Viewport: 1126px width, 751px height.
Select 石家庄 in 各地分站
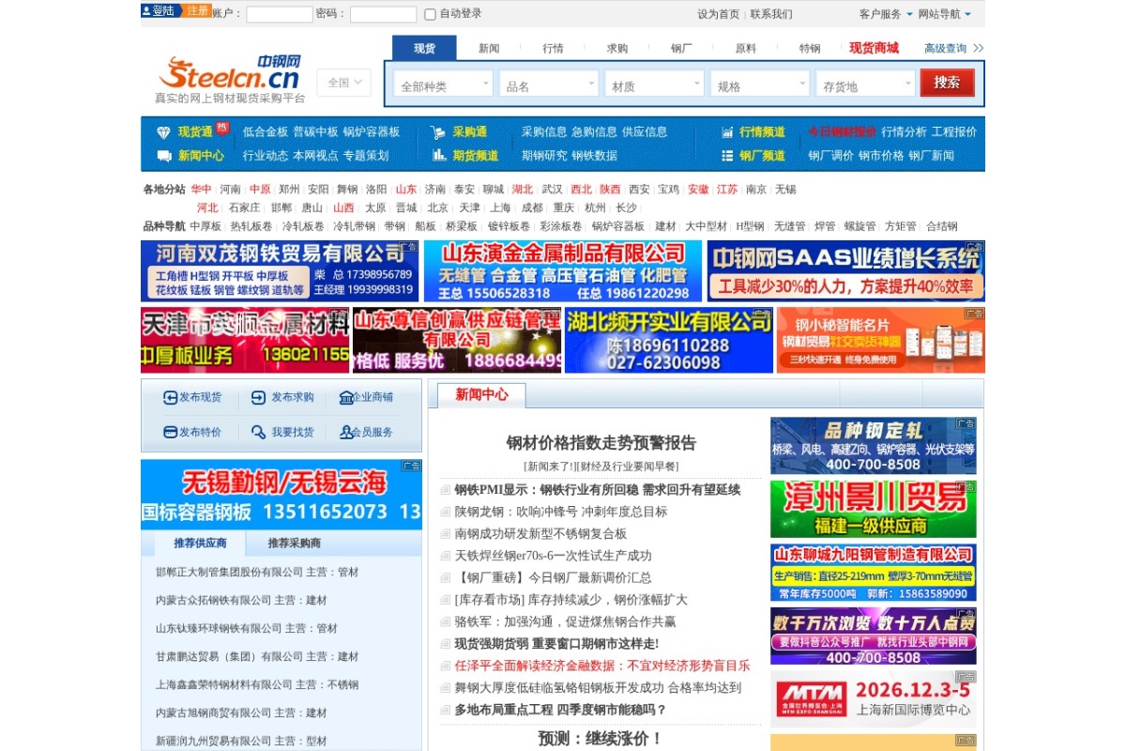pyautogui.click(x=244, y=208)
